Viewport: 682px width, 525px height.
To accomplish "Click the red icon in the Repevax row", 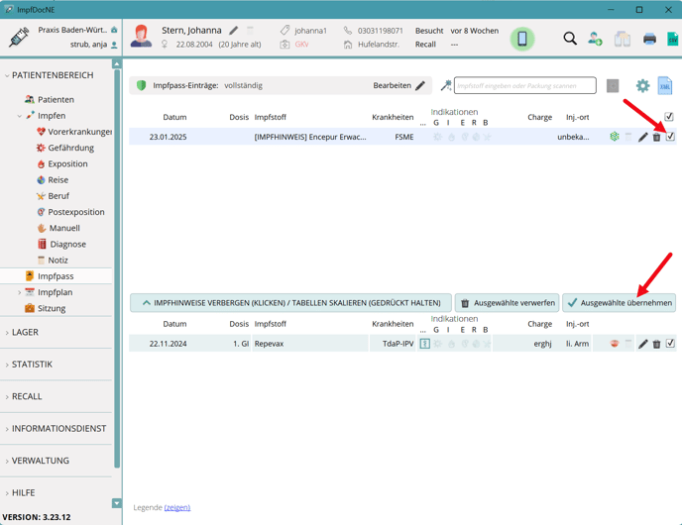I will [615, 344].
